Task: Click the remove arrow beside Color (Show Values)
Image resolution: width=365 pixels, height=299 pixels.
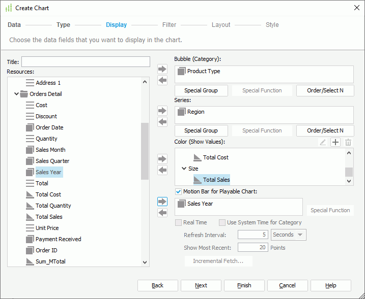Action: coord(162,170)
